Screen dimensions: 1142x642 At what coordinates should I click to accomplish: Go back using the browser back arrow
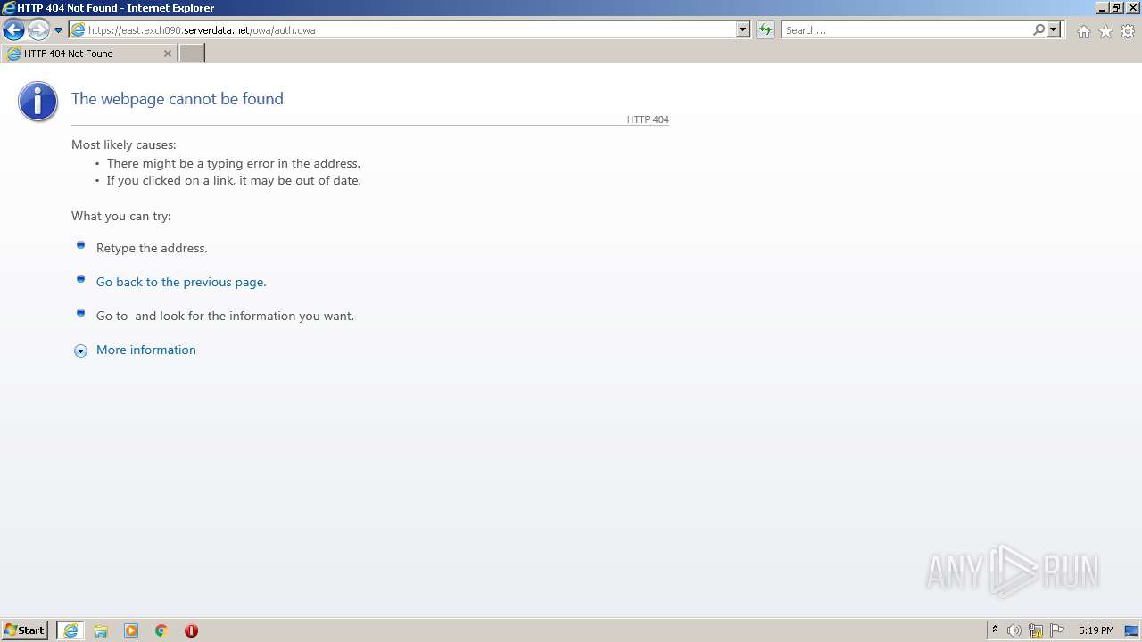(13, 30)
